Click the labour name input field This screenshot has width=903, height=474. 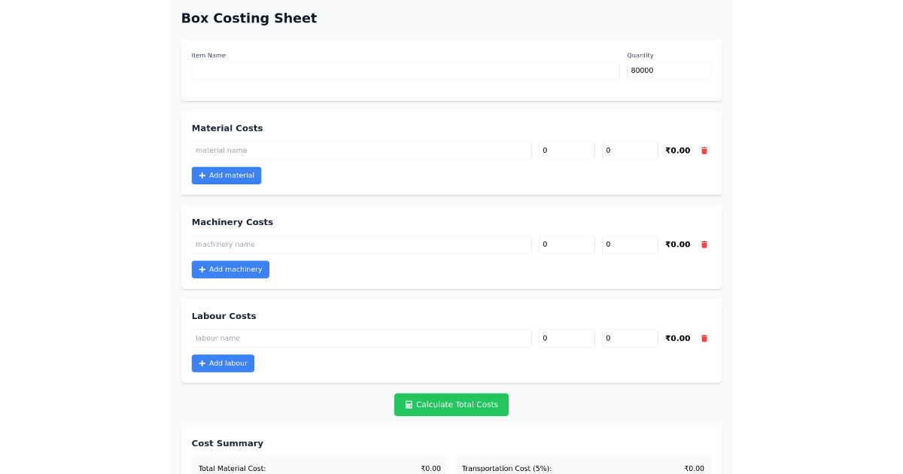point(361,338)
